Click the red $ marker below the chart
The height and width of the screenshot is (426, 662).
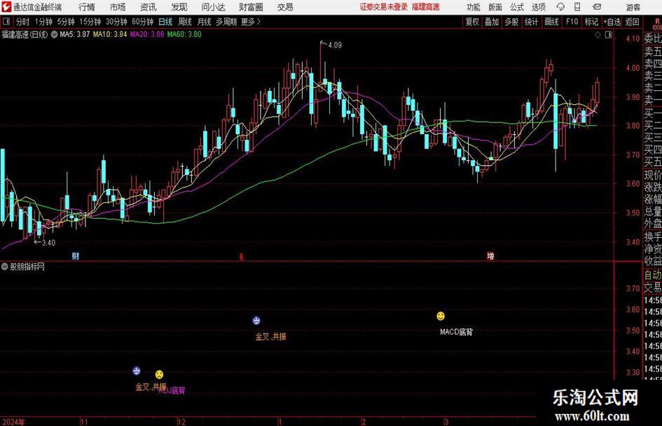click(x=242, y=257)
